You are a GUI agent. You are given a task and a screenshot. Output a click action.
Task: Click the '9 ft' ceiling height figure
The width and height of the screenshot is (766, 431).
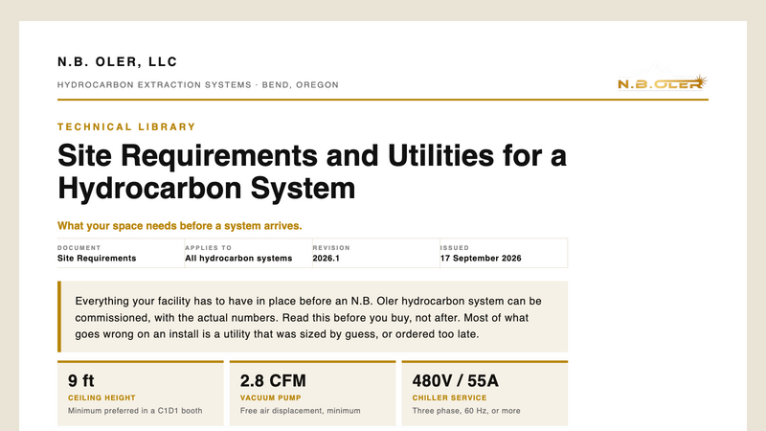point(81,380)
